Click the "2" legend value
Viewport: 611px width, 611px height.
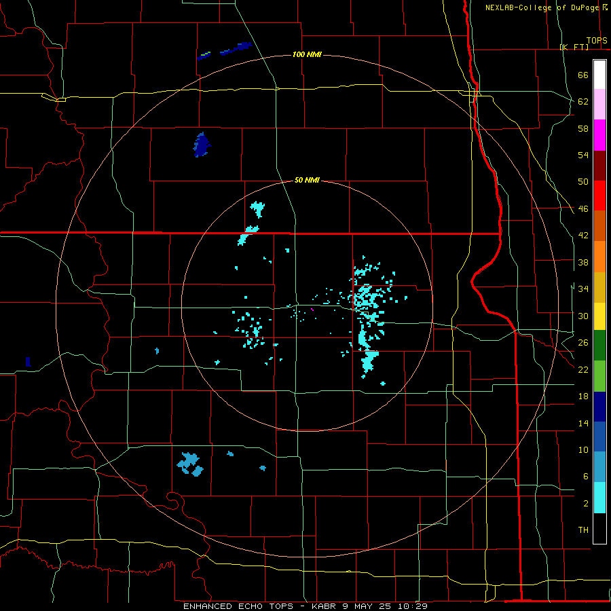point(585,504)
